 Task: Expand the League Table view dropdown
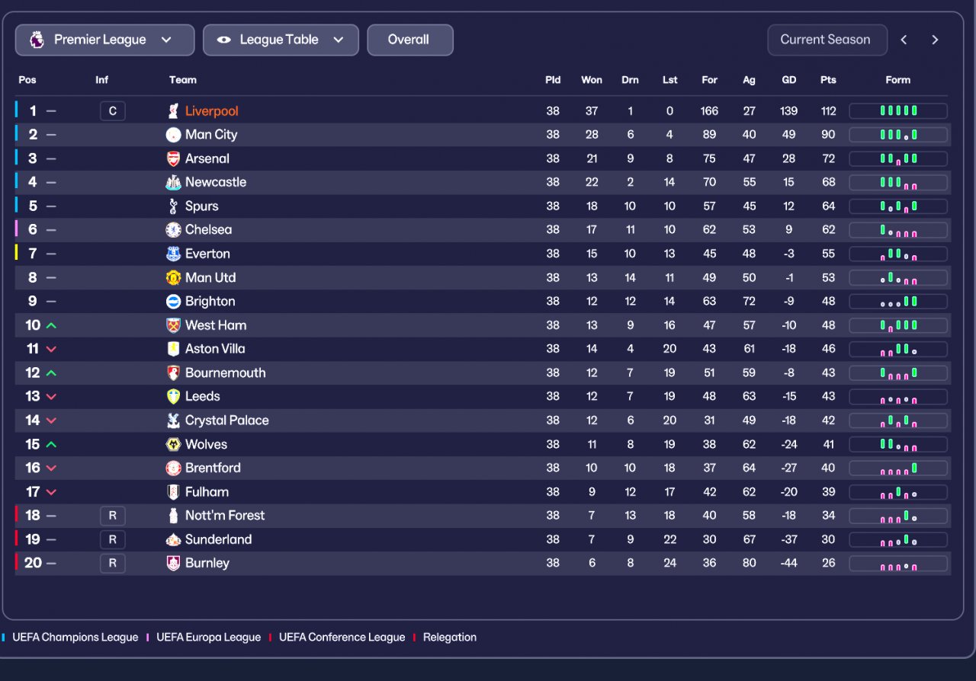(x=281, y=40)
